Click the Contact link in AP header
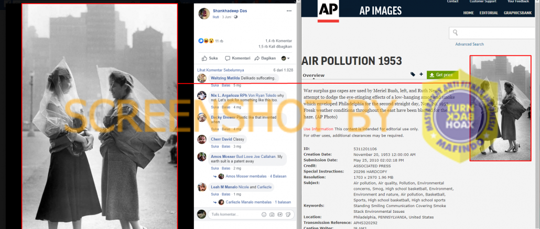 pos(452,2)
